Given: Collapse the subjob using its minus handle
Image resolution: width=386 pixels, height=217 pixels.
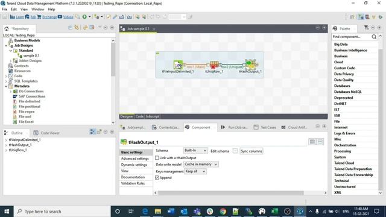Looking at the screenshot, I should coord(158,54).
